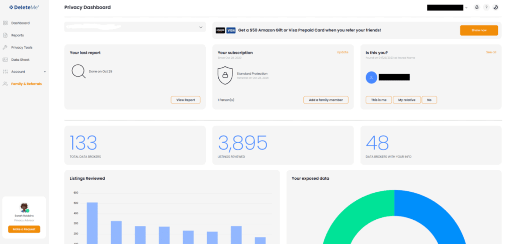
Task: Click the Listings Reviewed chart heading
Action: coord(88,178)
